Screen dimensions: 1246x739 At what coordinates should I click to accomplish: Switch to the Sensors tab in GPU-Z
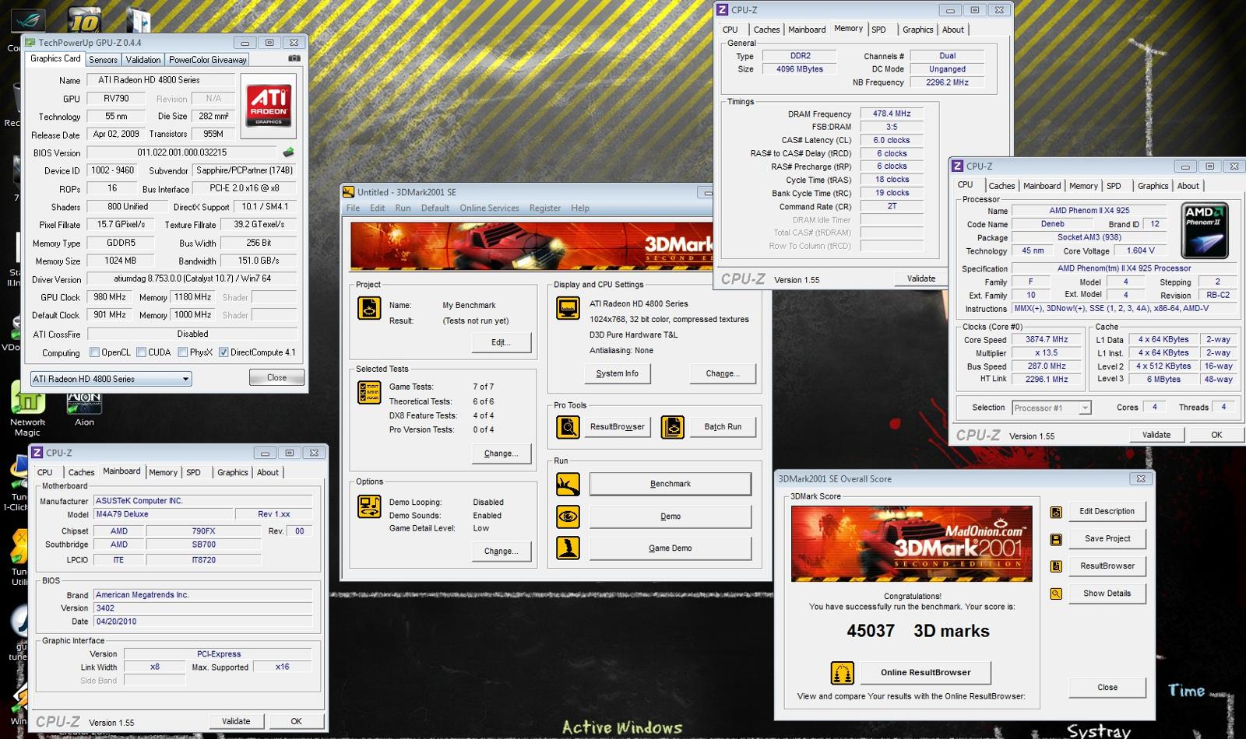(103, 60)
